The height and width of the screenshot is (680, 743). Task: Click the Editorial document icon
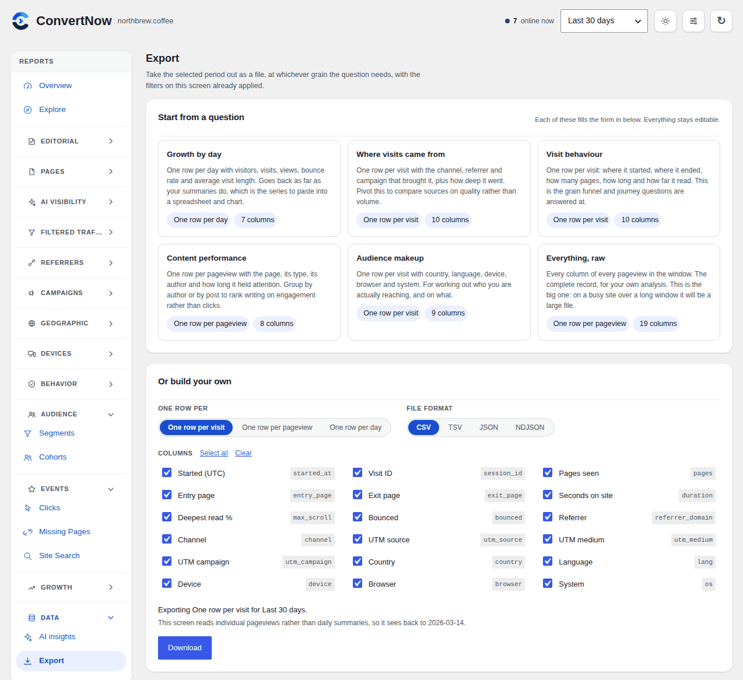coord(31,142)
